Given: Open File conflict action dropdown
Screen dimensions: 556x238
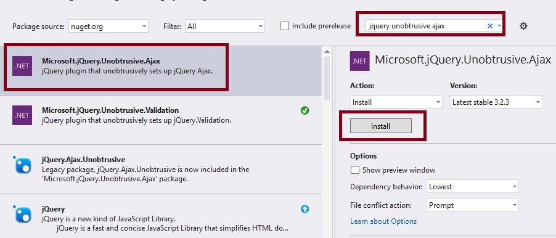Looking at the screenshot, I should pyautogui.click(x=472, y=205).
